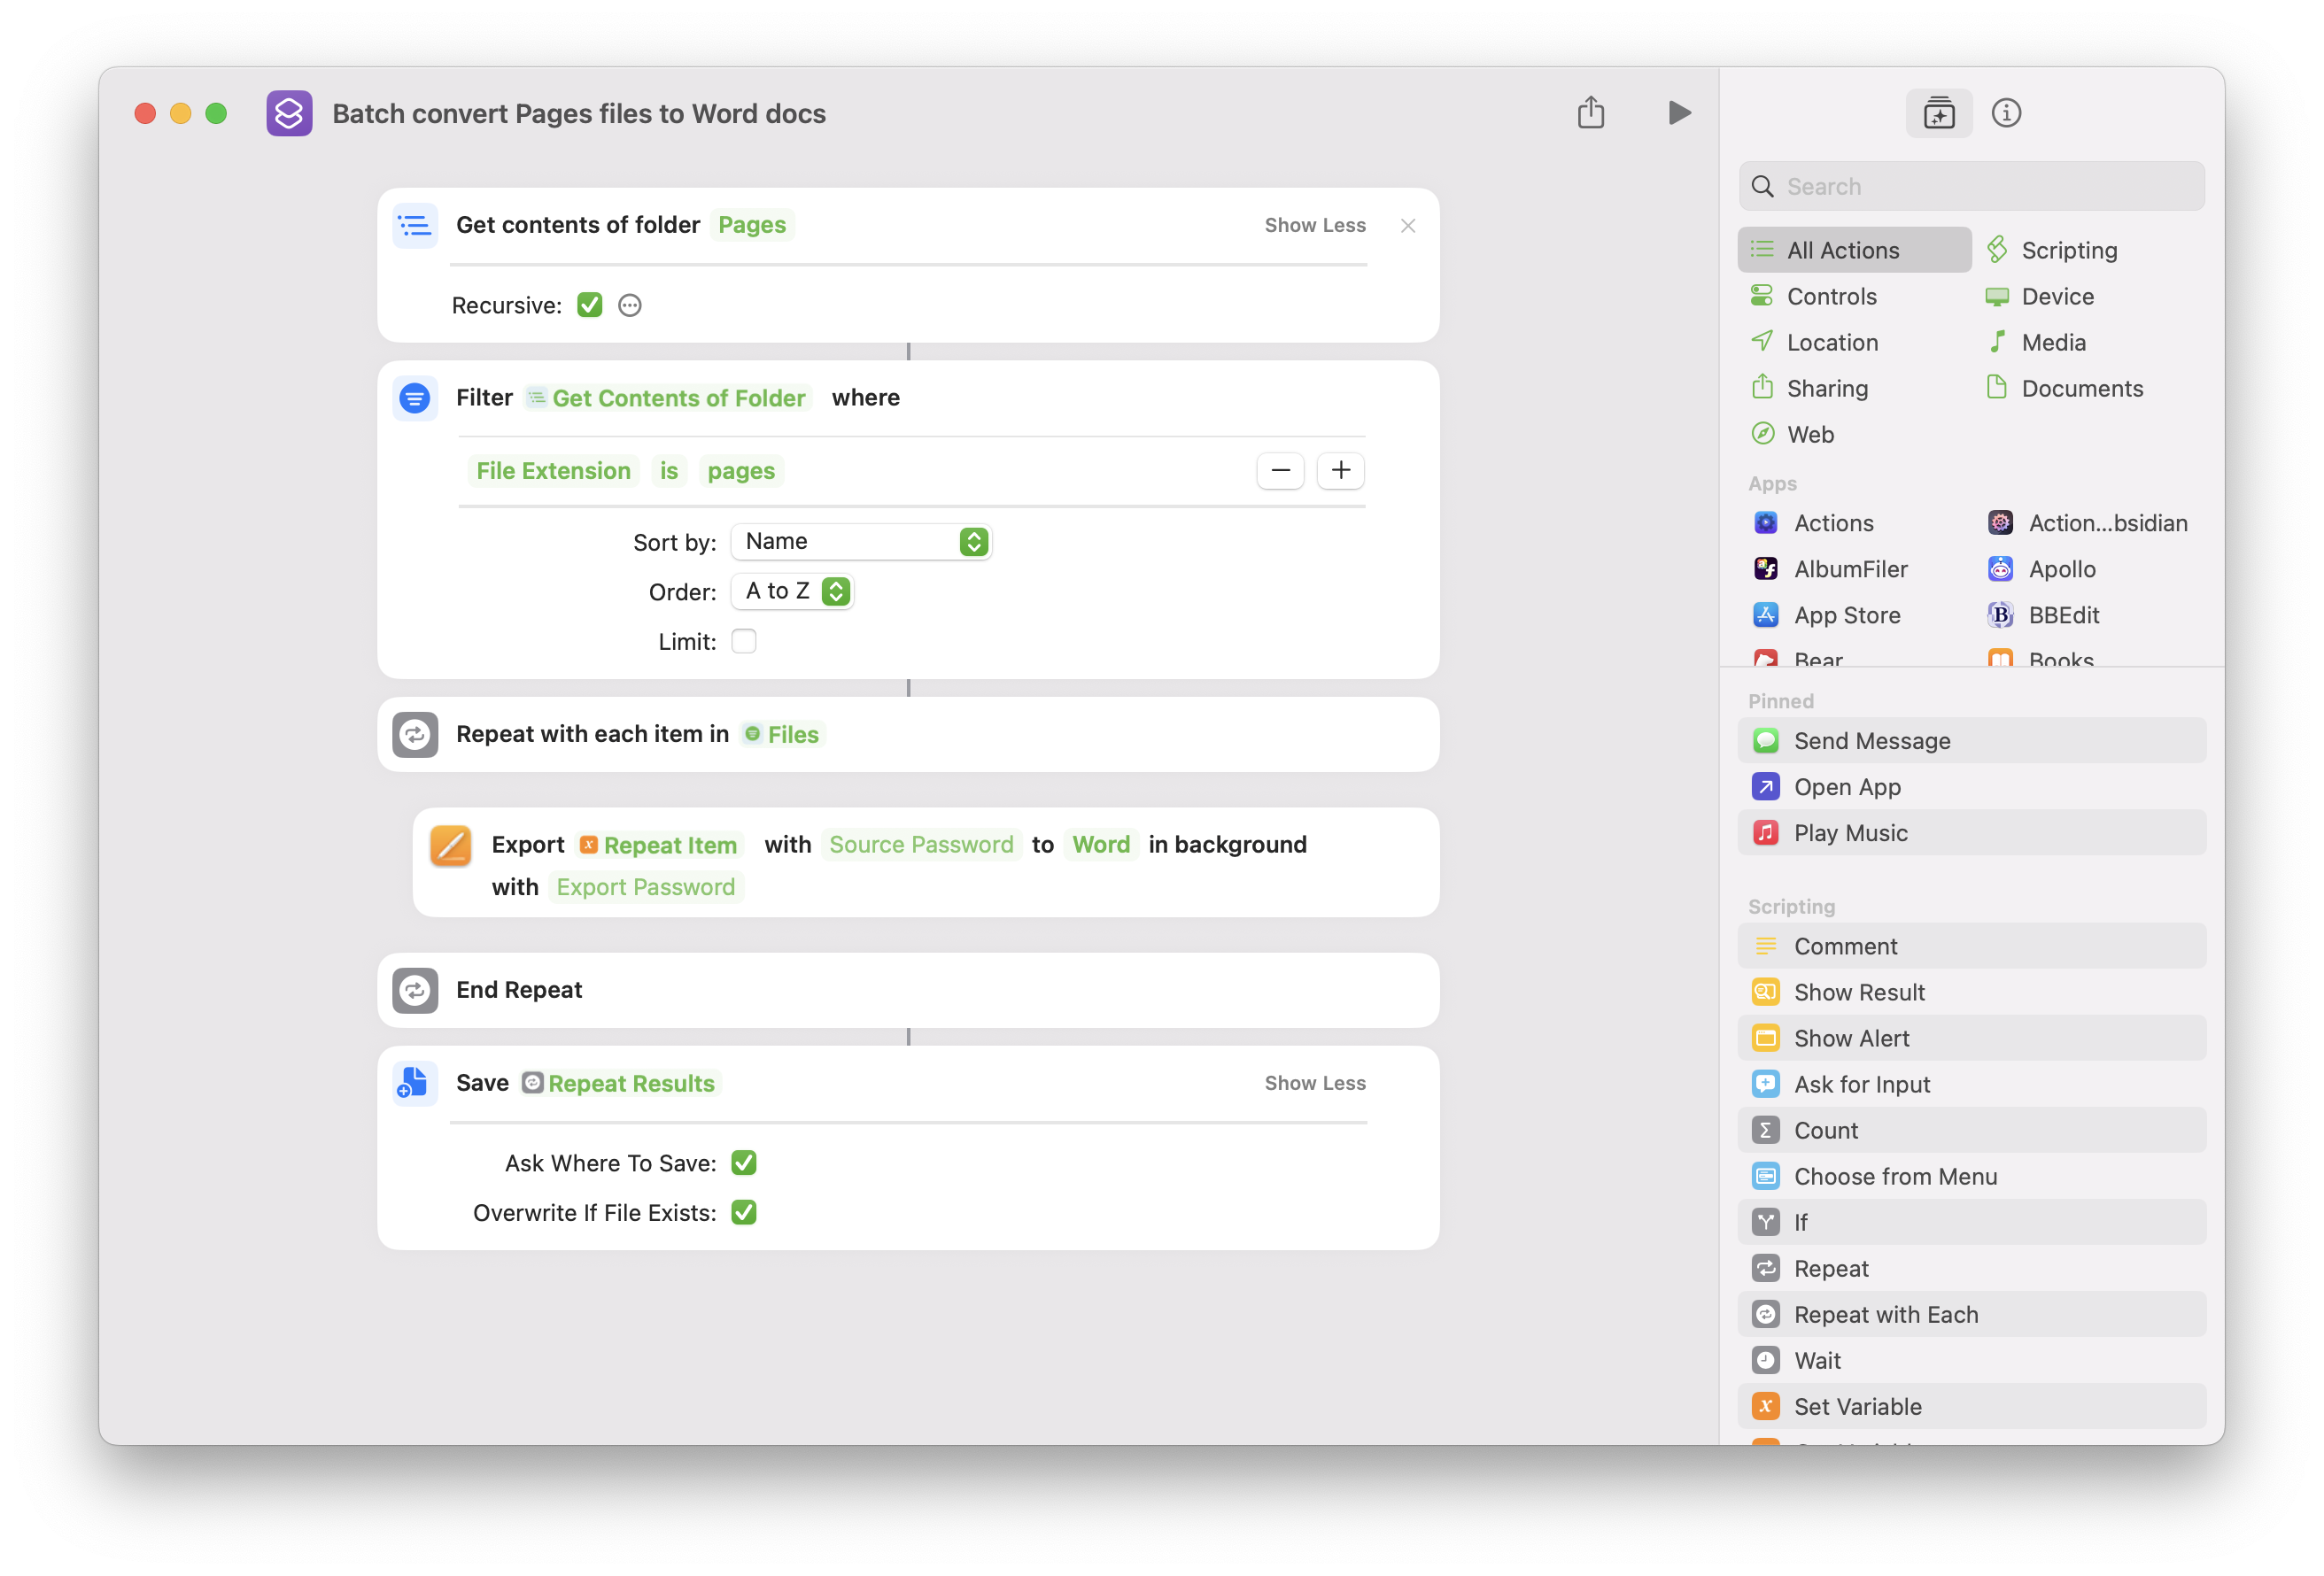Click the Filter action icon
This screenshot has width=2324, height=1576.
click(414, 398)
